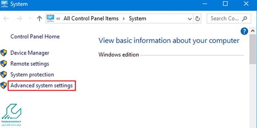Select the All Control Panel Items breadcrumb
257x128 pixels.
point(91,19)
